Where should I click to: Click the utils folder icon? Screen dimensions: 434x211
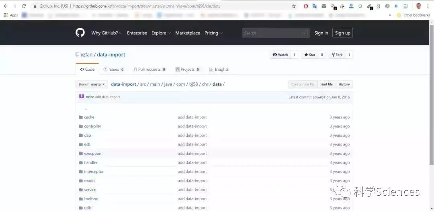click(x=81, y=208)
